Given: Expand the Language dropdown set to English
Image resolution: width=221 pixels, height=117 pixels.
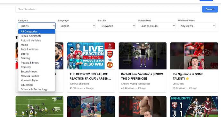Looking at the screenshot, I should tap(77, 26).
